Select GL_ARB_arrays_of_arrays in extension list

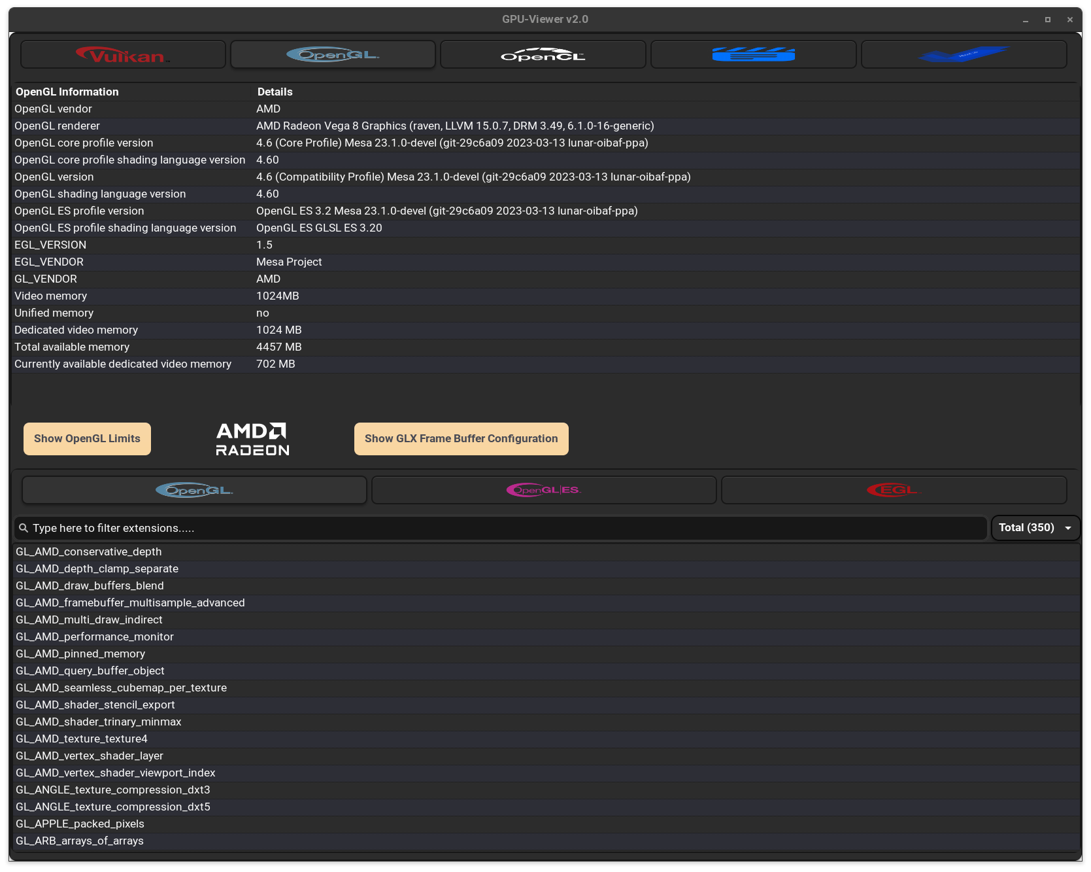[80, 841]
